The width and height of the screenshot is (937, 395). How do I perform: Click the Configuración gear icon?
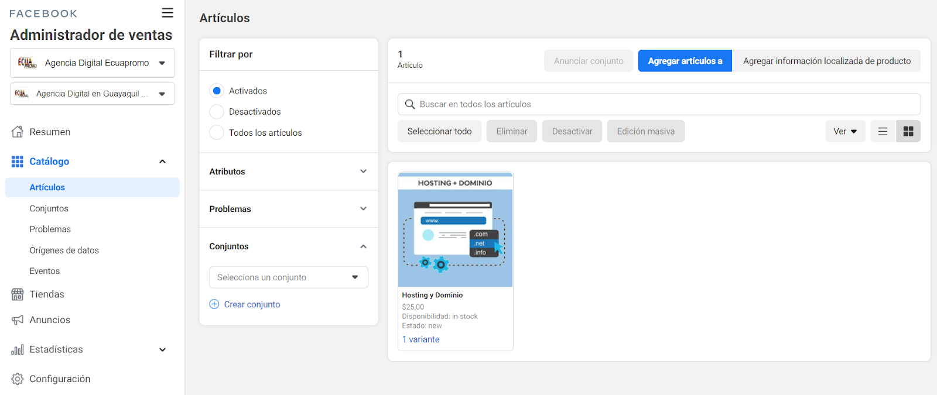(x=18, y=379)
